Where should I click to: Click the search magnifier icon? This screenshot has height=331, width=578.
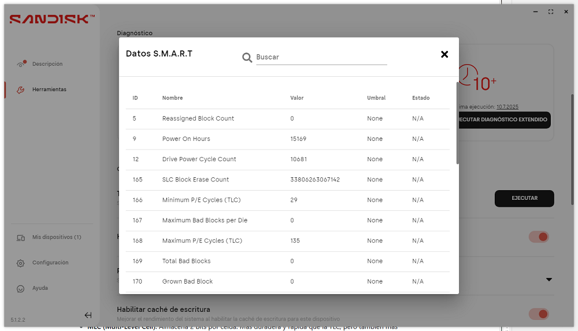tap(247, 58)
